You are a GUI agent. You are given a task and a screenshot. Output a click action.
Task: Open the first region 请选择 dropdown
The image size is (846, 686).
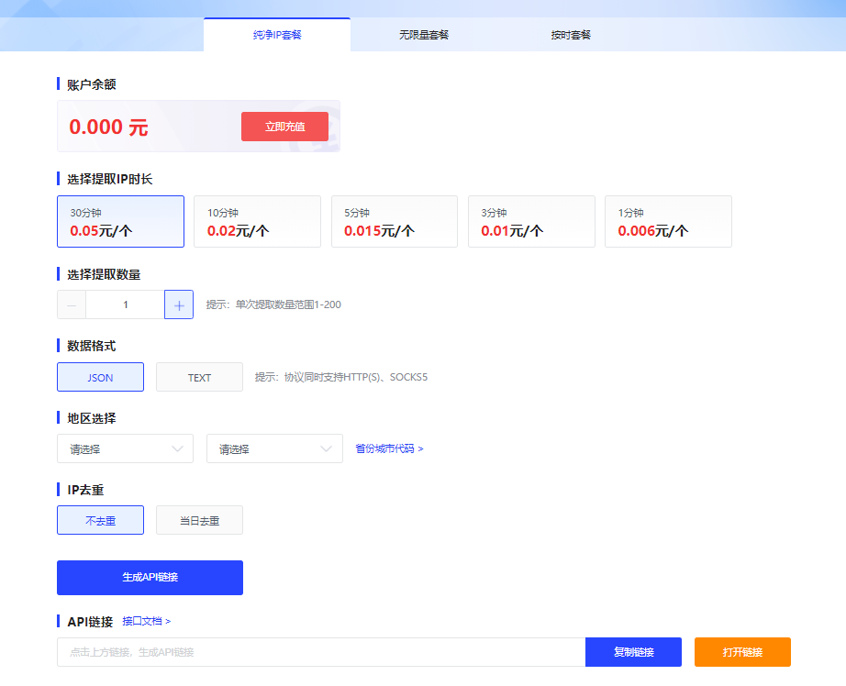click(x=125, y=448)
